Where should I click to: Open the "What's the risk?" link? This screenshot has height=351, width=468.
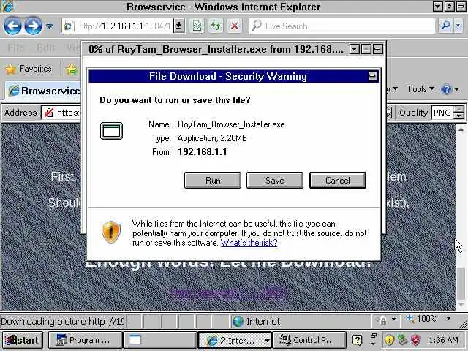[x=249, y=243]
